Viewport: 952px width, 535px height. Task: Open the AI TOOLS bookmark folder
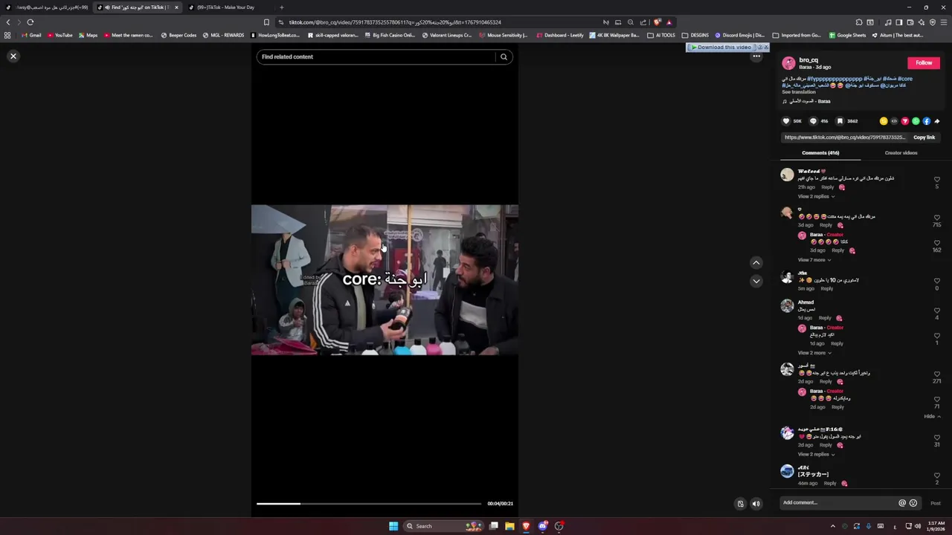(661, 35)
